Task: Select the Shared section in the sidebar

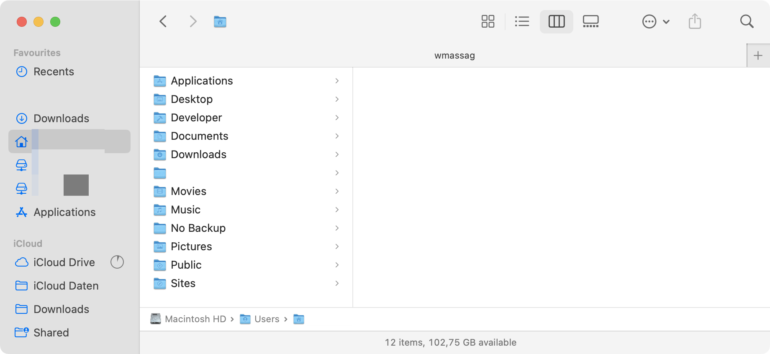Action: pyautogui.click(x=51, y=332)
